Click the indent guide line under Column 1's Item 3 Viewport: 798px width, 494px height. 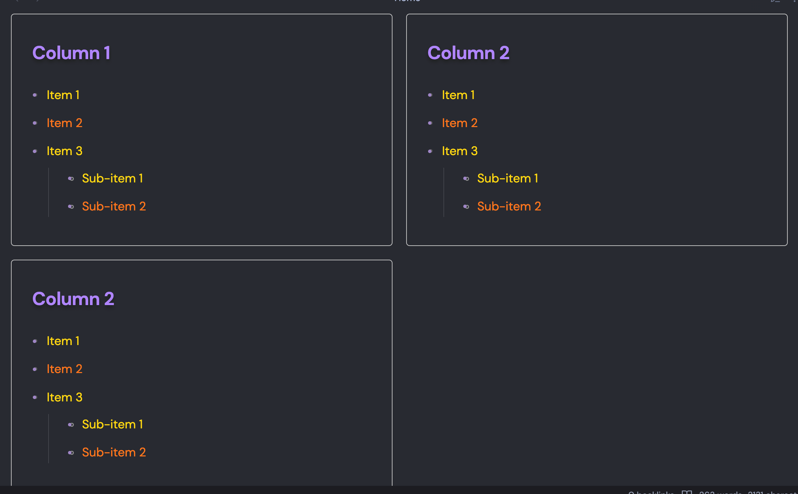click(49, 192)
